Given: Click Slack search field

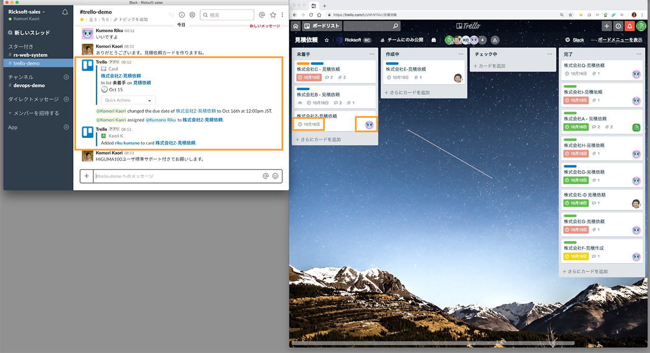Looking at the screenshot, I should click(x=226, y=15).
